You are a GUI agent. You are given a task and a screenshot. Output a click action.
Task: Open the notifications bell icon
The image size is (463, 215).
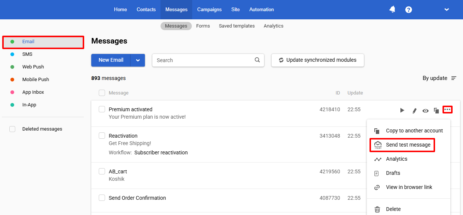[392, 9]
